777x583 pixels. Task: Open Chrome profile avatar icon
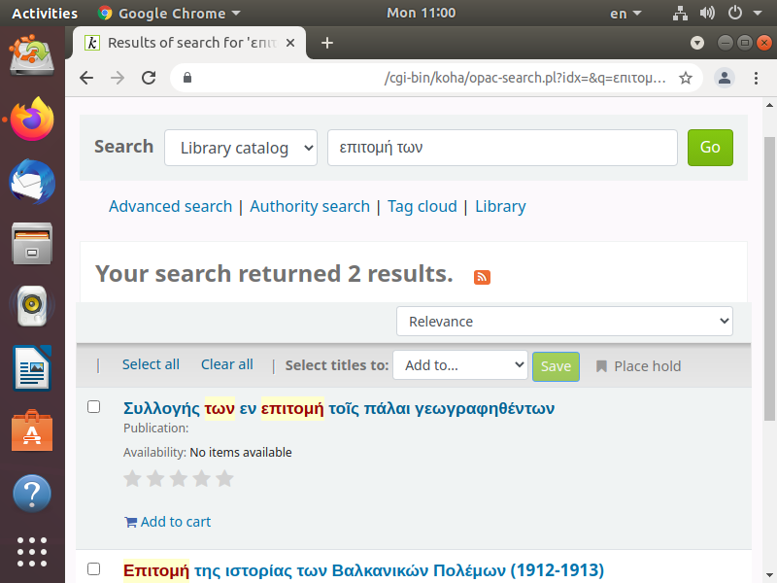[724, 78]
